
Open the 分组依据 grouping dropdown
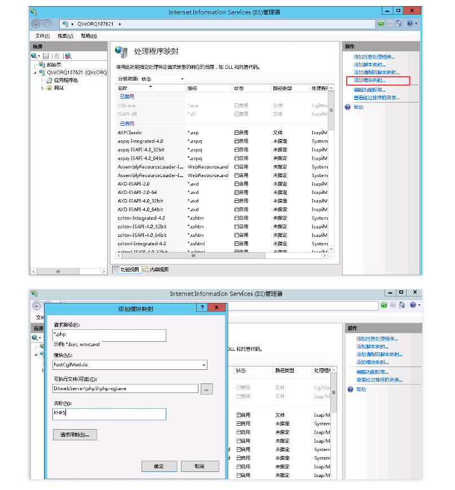pos(182,79)
